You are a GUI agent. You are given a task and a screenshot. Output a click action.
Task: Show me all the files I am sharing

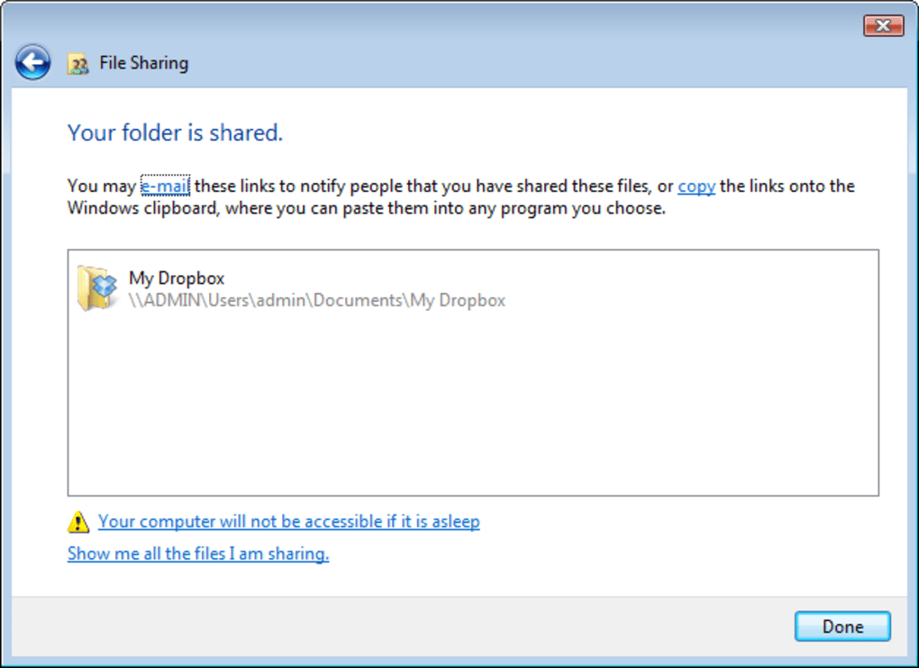[198, 553]
